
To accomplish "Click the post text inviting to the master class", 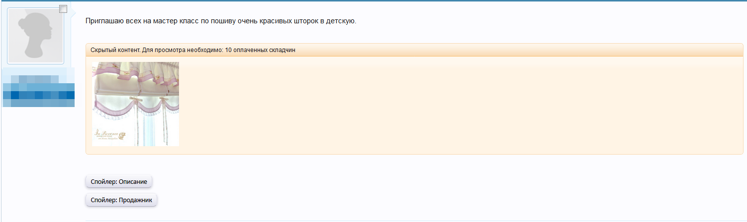I will [x=221, y=21].
